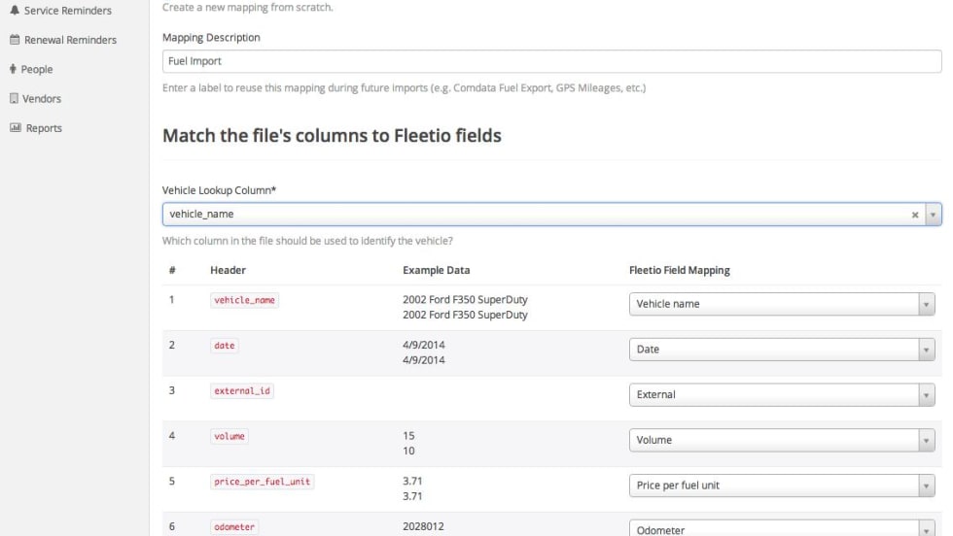Image resolution: width=953 pixels, height=536 pixels.
Task: Click the Renewal Reminders calendar icon
Action: coord(15,40)
